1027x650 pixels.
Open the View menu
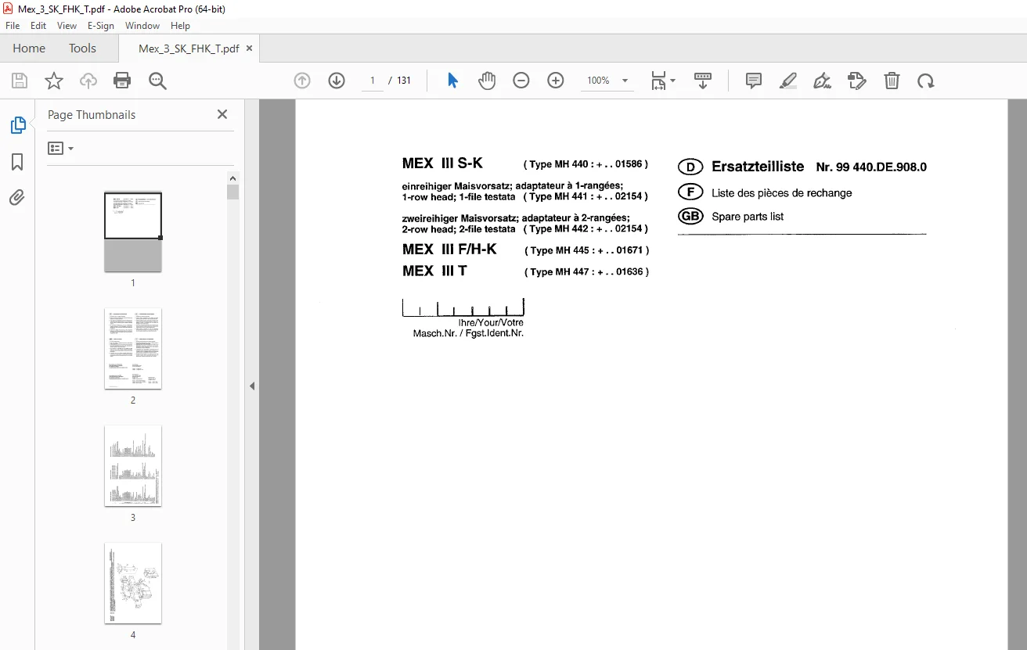pyautogui.click(x=67, y=26)
